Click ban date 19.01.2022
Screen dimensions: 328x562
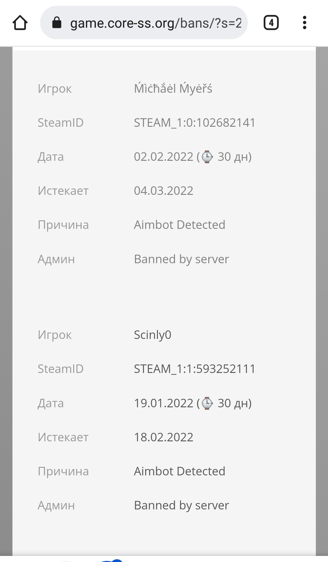coord(163,403)
